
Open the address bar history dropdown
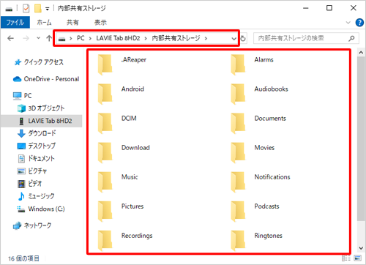pyautogui.click(x=234, y=39)
